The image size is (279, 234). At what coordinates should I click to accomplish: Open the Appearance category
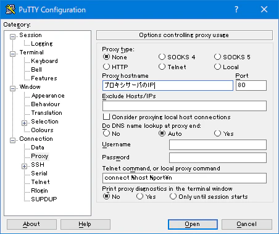(x=48, y=96)
